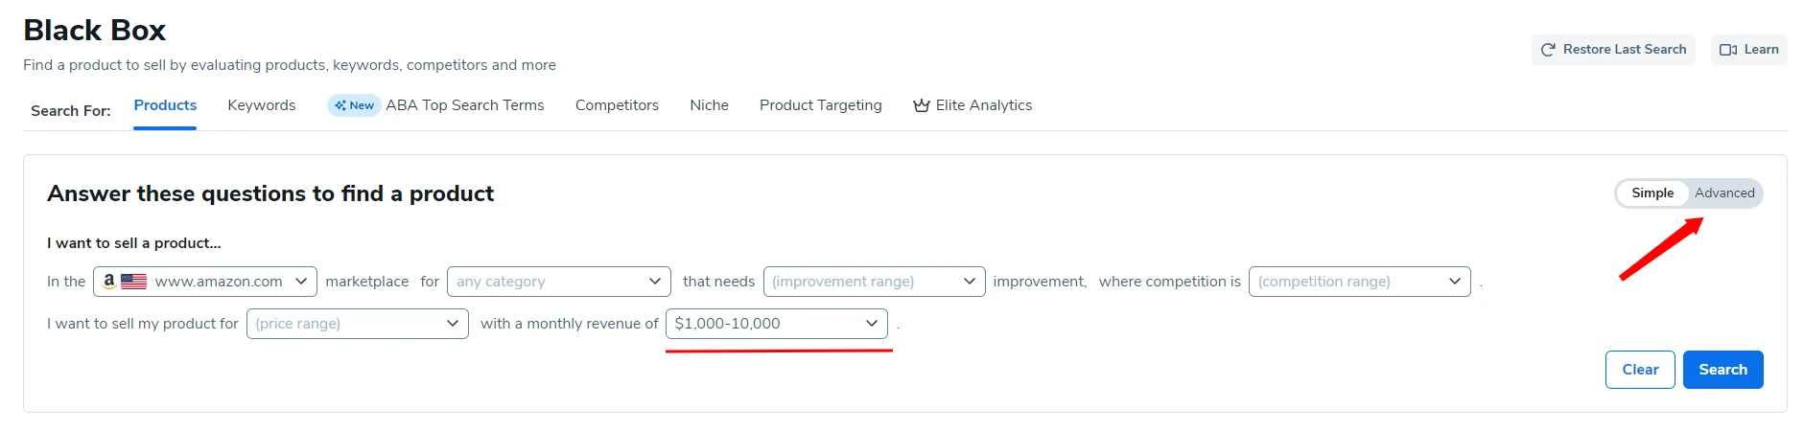Open the any category dropdown
This screenshot has width=1804, height=431.
[x=558, y=282]
